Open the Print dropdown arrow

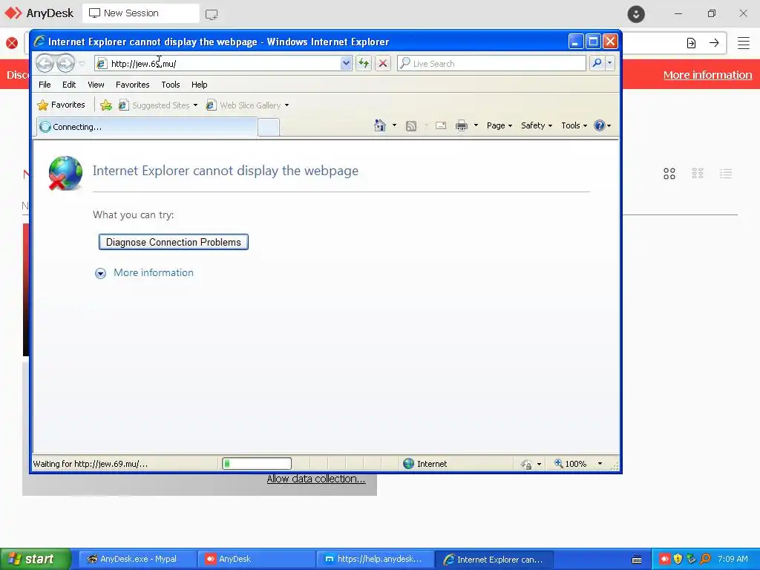click(476, 125)
